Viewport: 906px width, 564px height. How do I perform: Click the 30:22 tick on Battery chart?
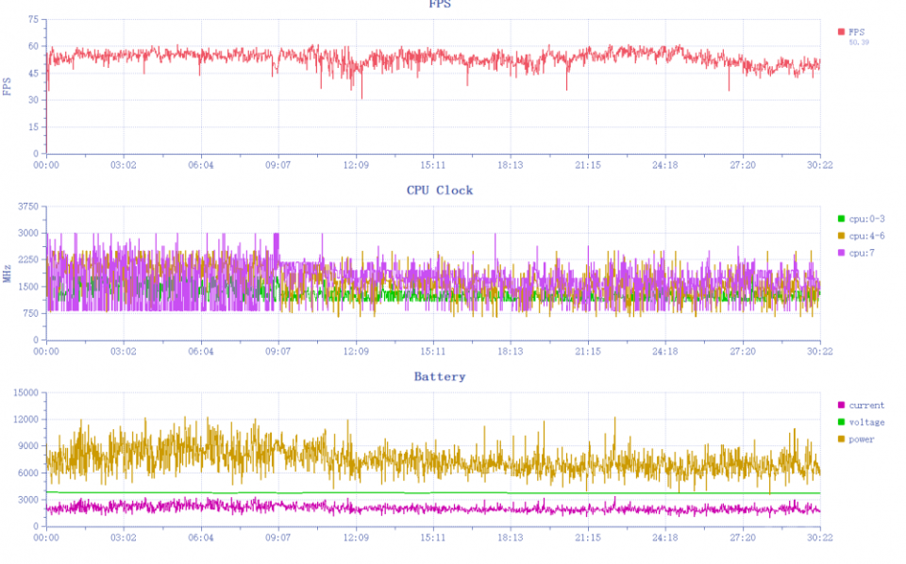pos(820,538)
